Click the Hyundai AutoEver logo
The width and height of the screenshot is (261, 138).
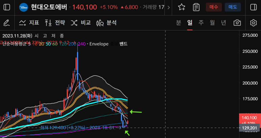24,7
